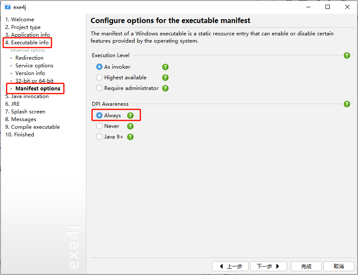This screenshot has width=358, height=275.
Task: Click the help icon beside Java 9+
Action: click(130, 137)
